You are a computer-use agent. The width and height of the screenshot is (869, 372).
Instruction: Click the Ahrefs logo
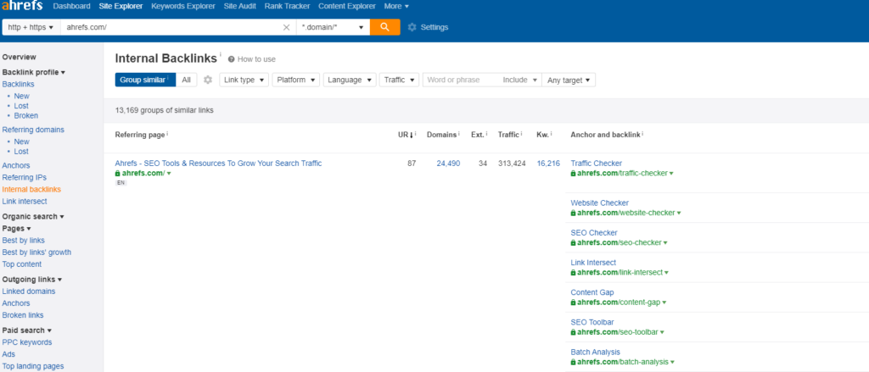pyautogui.click(x=22, y=6)
